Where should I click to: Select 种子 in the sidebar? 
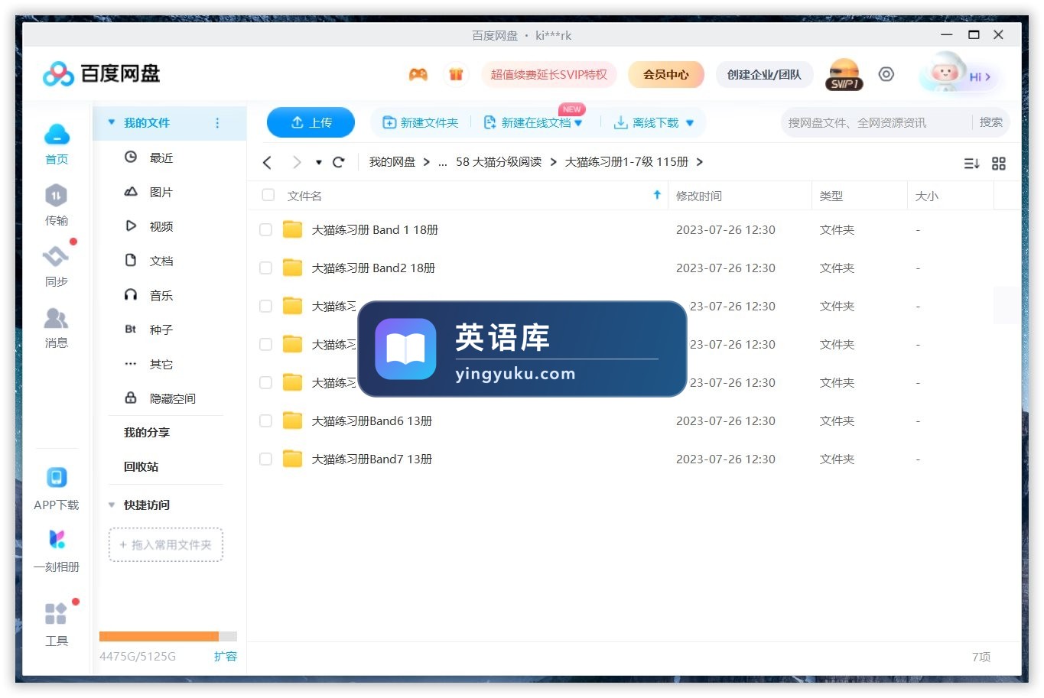click(161, 330)
